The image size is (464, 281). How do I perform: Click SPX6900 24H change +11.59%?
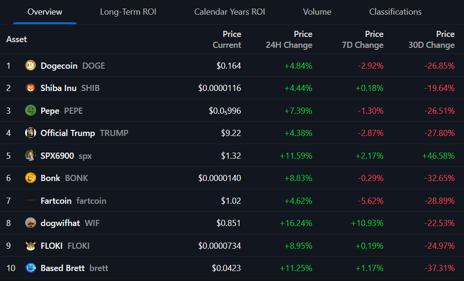click(x=296, y=156)
